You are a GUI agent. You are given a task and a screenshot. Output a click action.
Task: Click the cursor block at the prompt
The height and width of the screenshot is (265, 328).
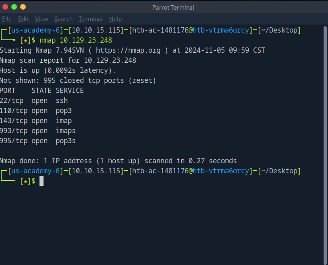tap(42, 181)
